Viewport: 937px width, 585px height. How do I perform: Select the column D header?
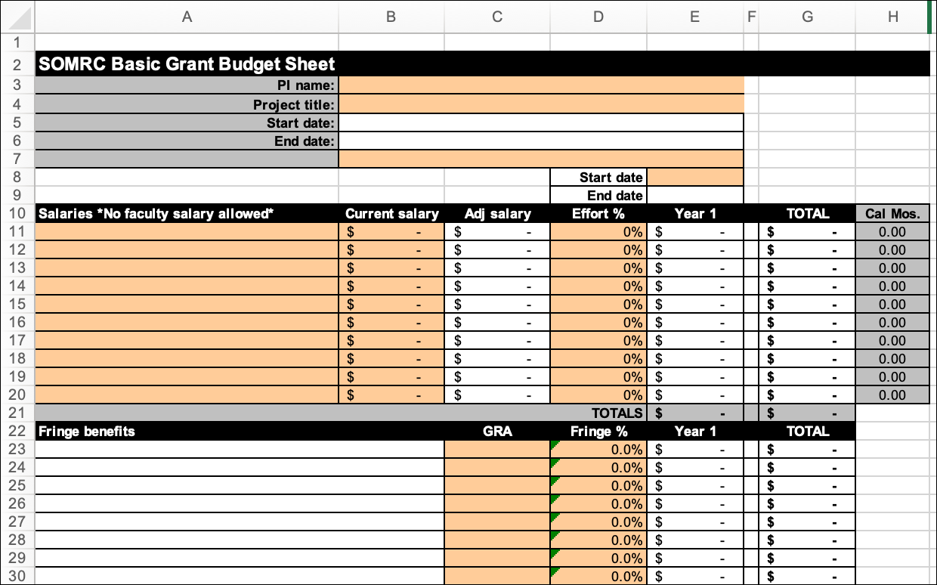[x=598, y=17]
